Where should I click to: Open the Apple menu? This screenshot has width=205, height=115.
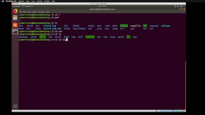point(3,1)
